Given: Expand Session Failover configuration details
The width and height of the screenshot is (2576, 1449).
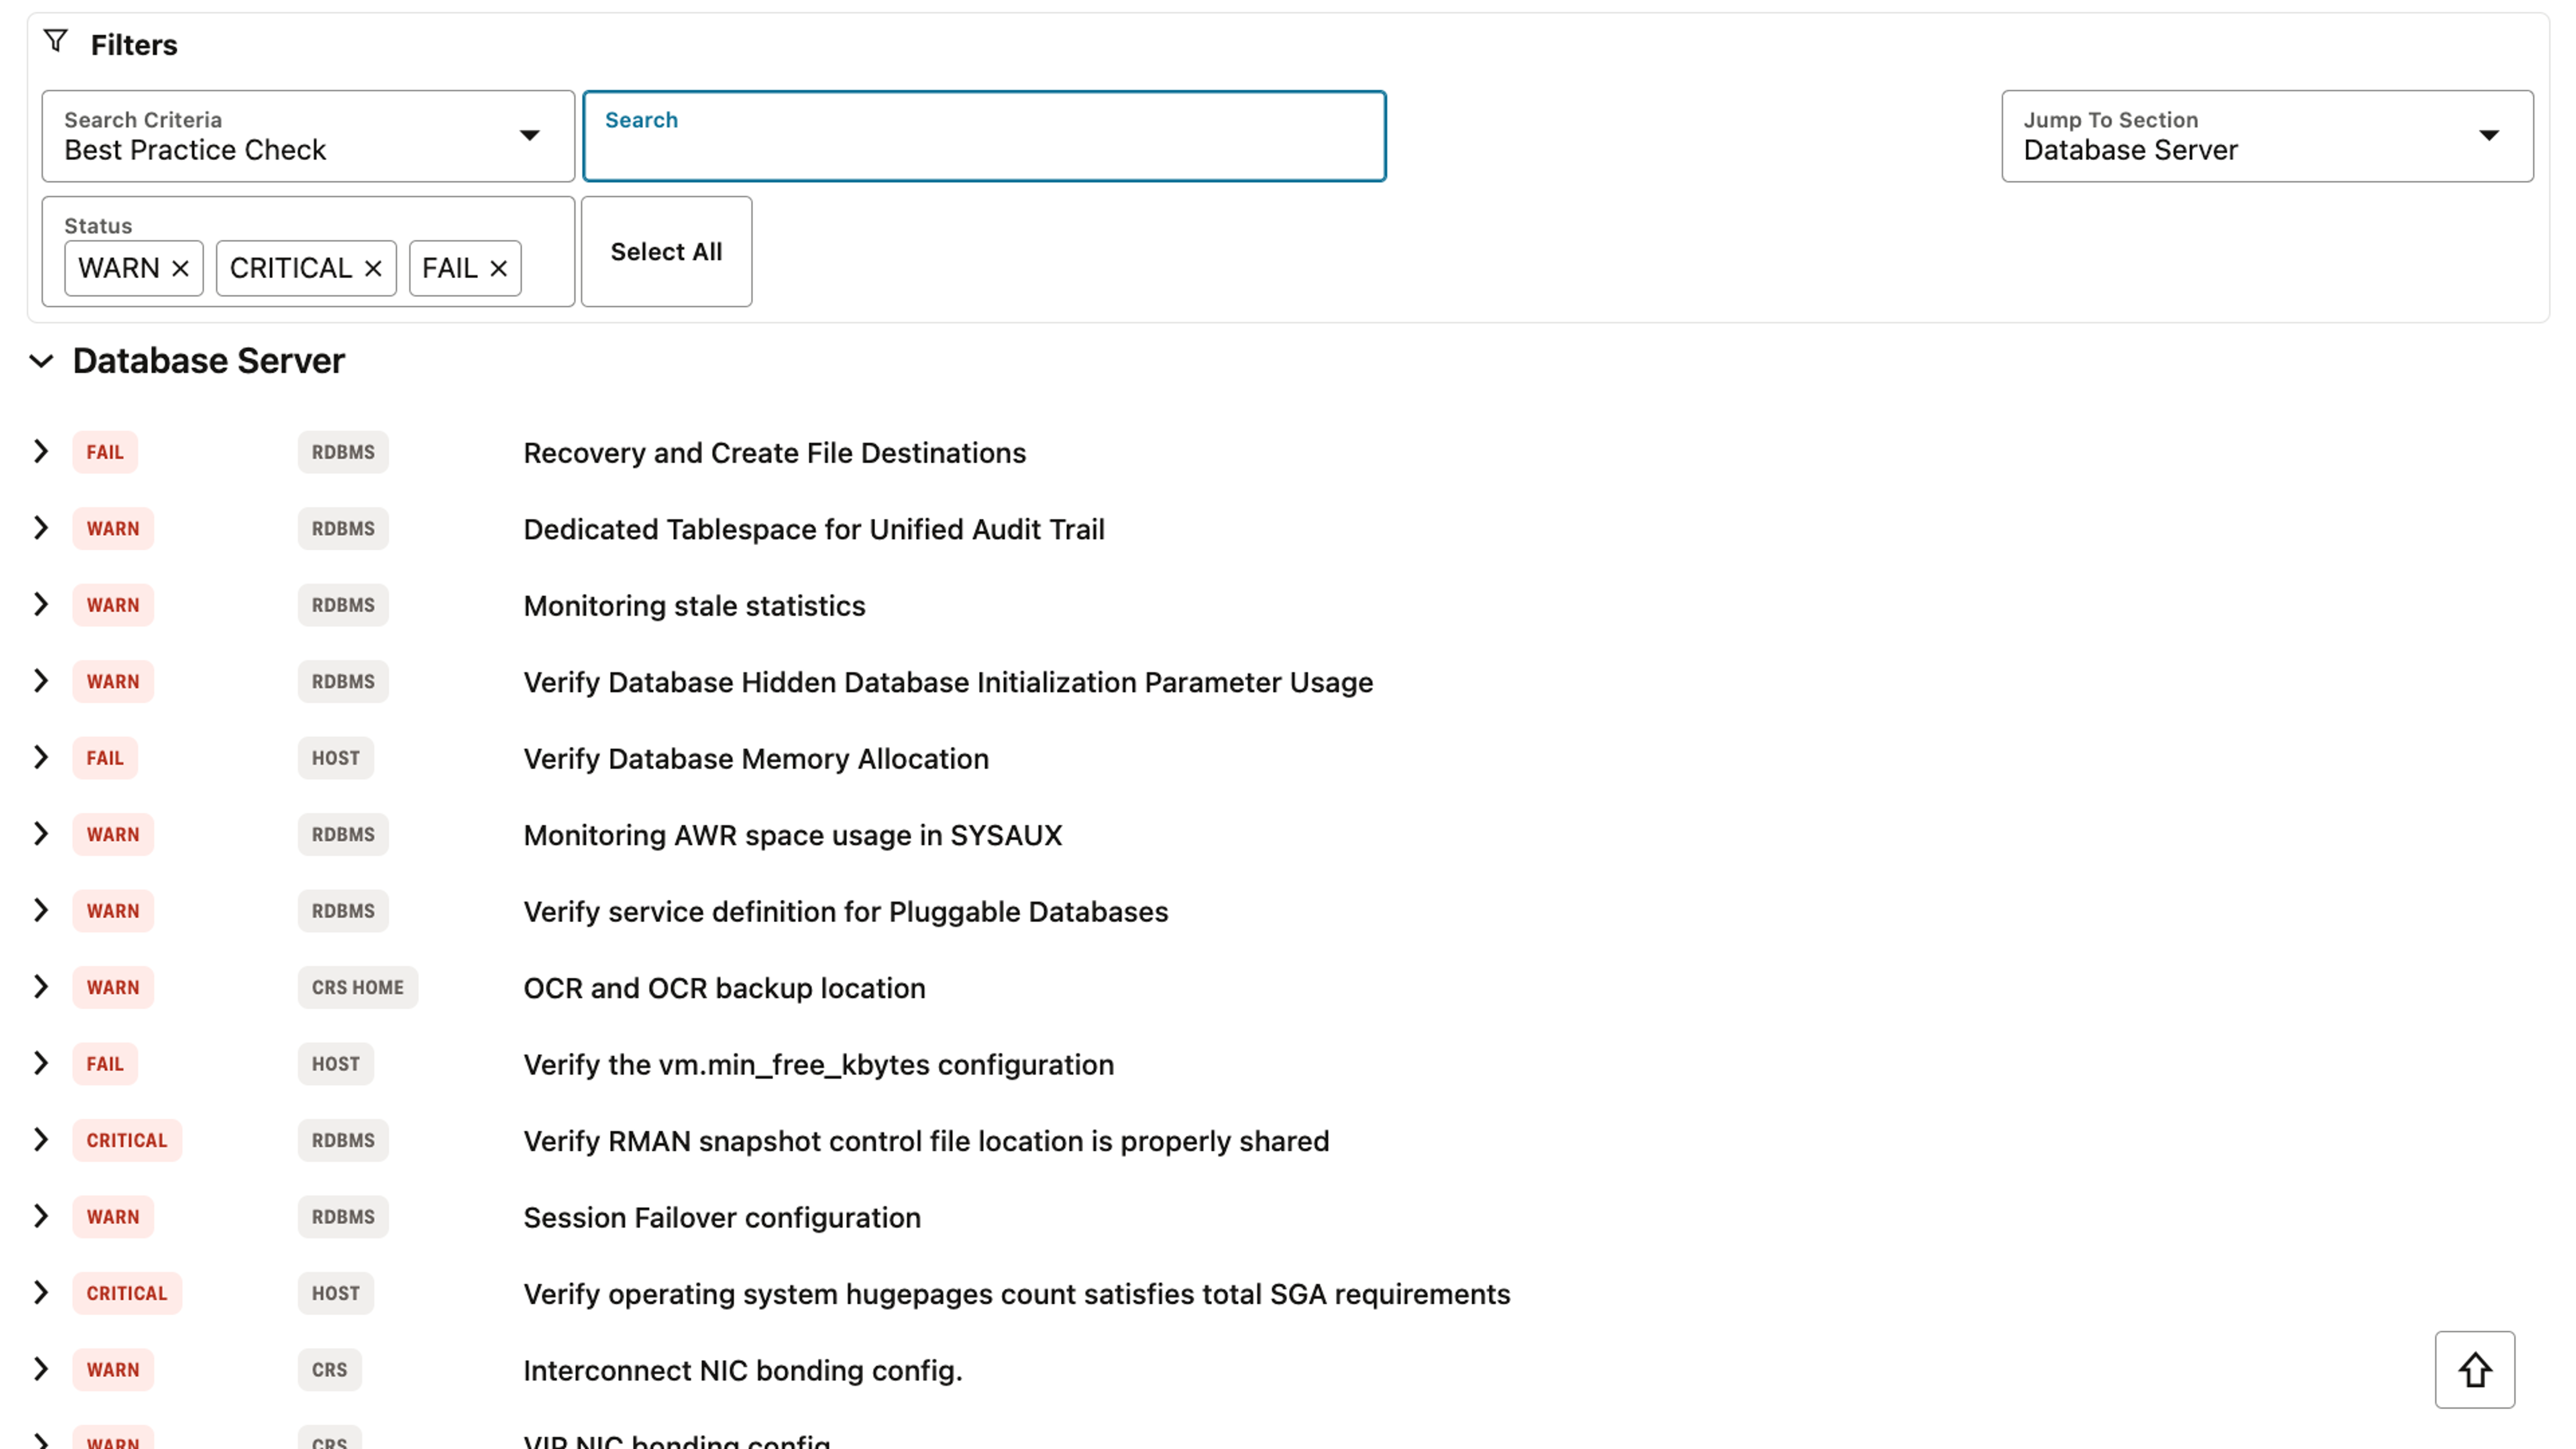Looking at the screenshot, I should click(x=41, y=1217).
